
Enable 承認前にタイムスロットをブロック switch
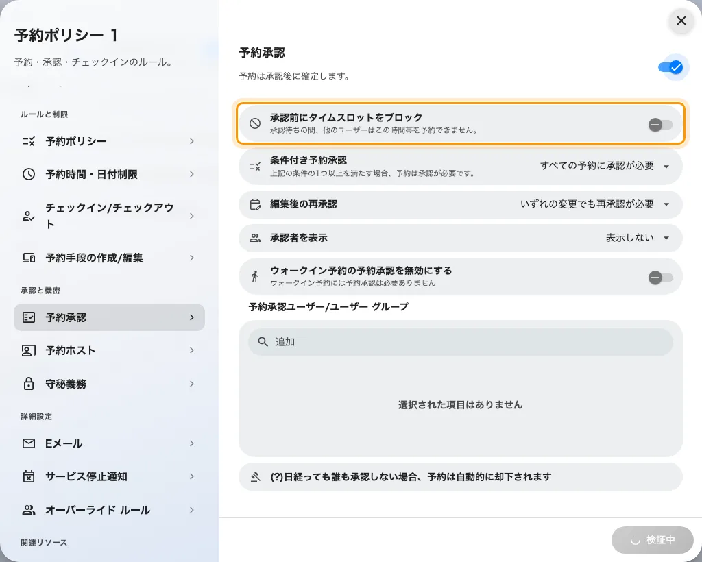tap(660, 124)
